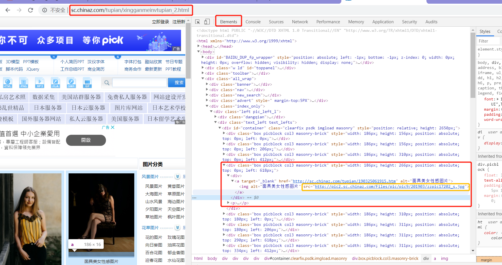Expand the head element node
502x265 pixels.
click(198, 46)
